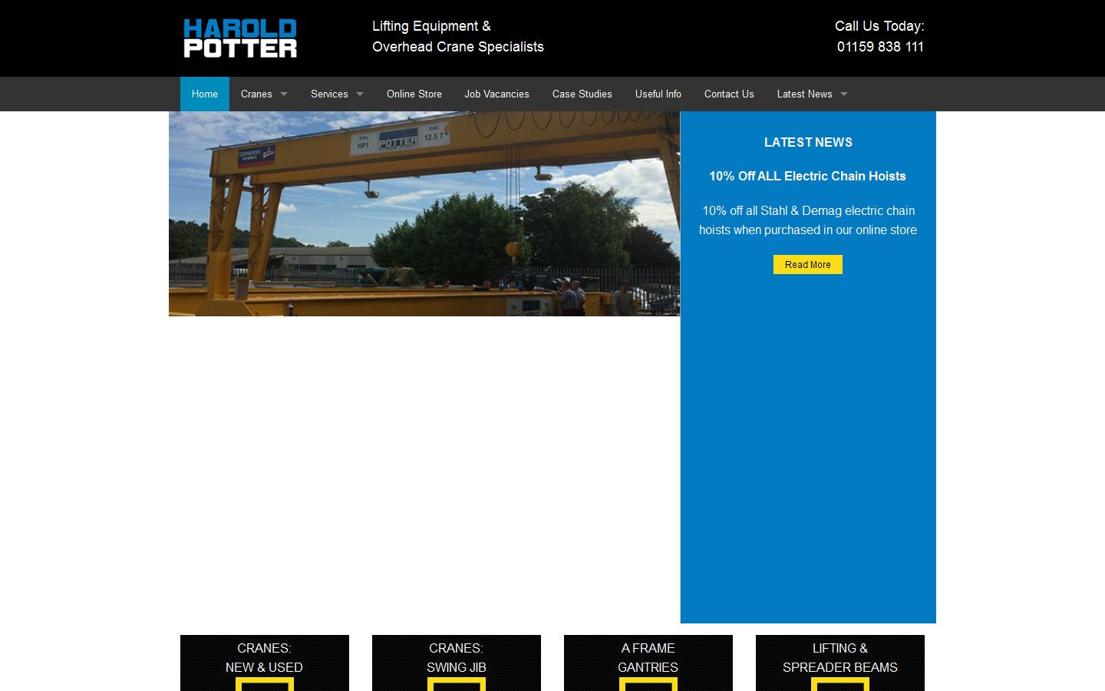Click the Read More button
The width and height of the screenshot is (1105, 691).
pyautogui.click(x=807, y=264)
